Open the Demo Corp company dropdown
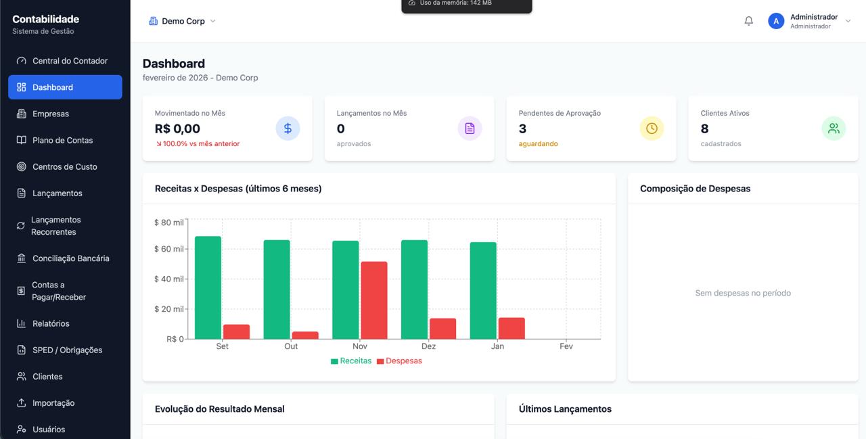 coord(183,21)
